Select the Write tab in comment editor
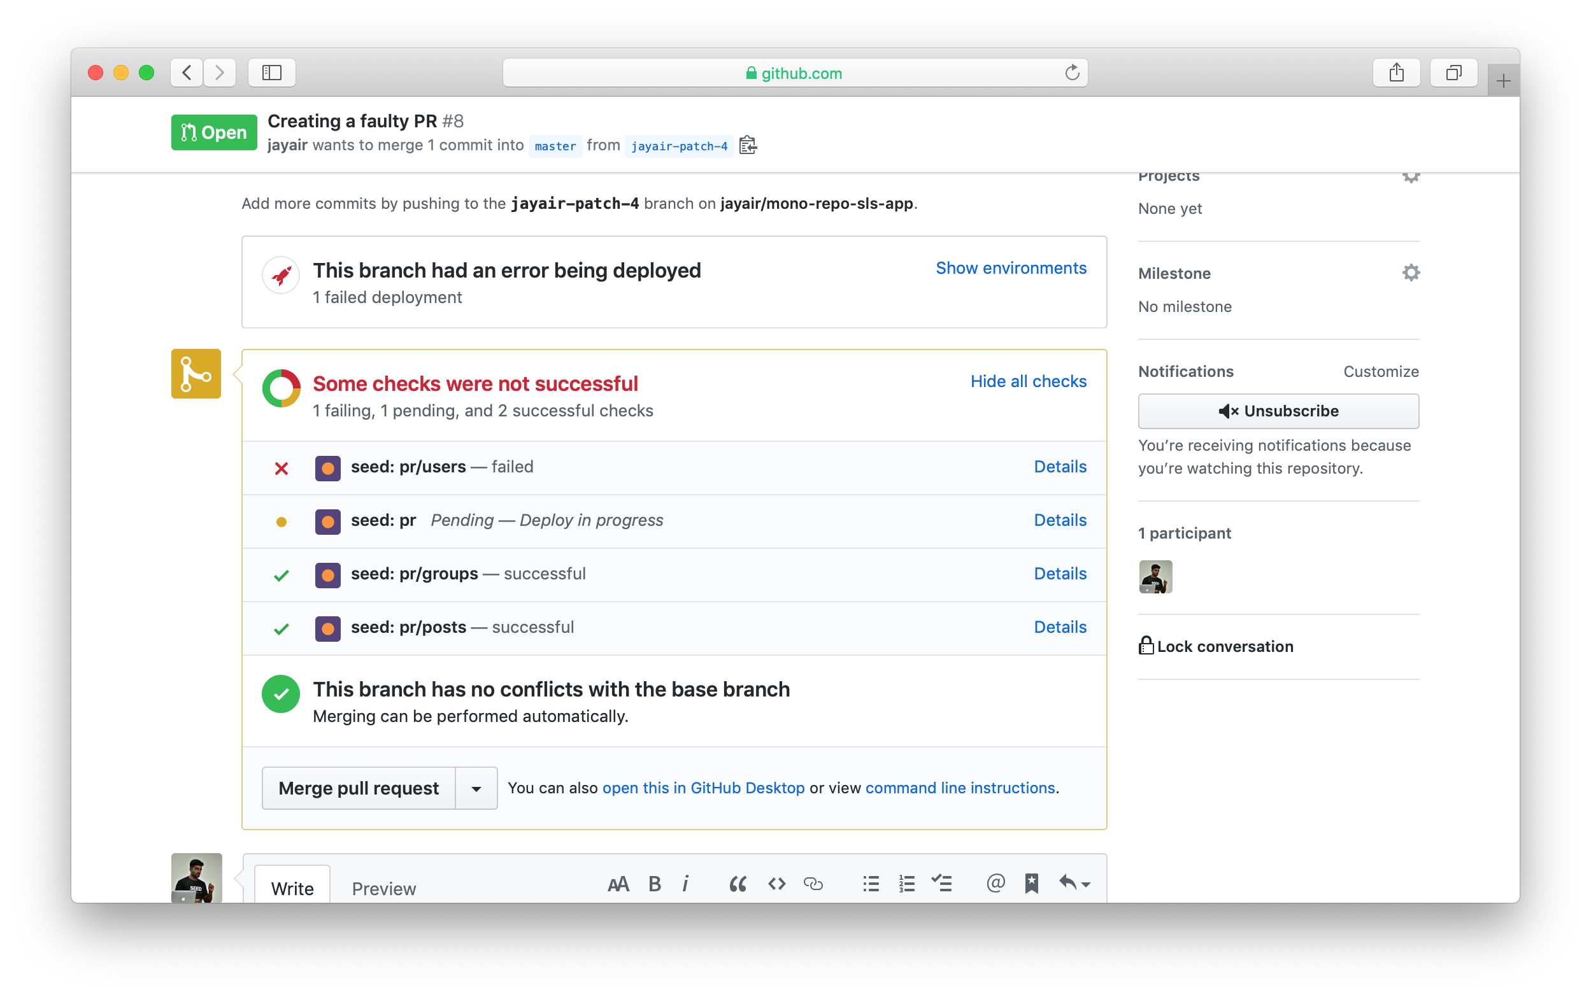This screenshot has height=997, width=1591. pyautogui.click(x=290, y=888)
